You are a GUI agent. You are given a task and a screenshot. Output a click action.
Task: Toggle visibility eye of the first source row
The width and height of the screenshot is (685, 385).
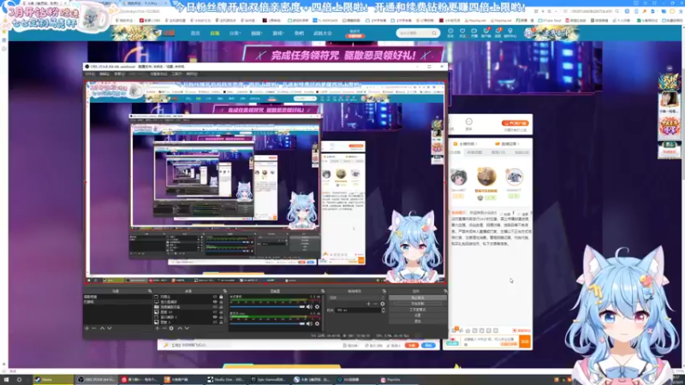tap(216, 296)
